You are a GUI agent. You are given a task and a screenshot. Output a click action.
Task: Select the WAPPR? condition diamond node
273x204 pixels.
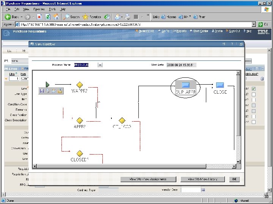80,85
